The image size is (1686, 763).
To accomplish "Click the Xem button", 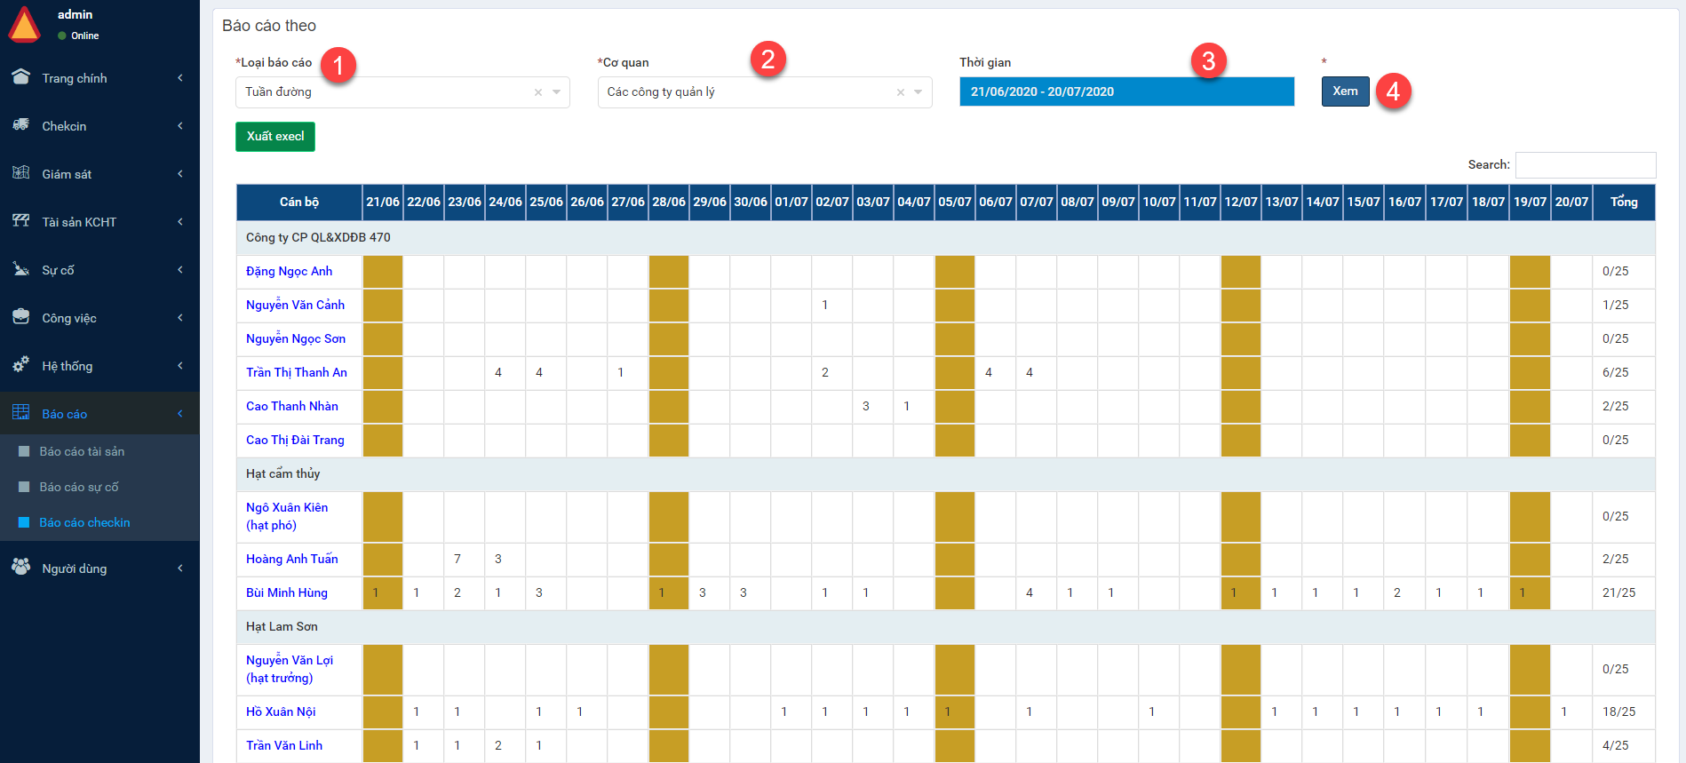I will tap(1345, 91).
